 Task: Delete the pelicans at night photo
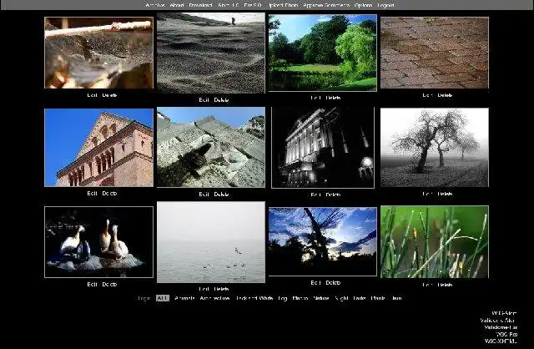pyautogui.click(x=109, y=284)
